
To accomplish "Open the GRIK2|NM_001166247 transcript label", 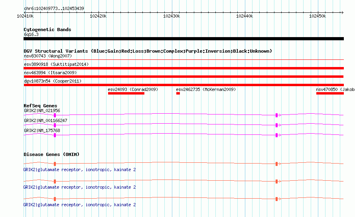I will click(45, 120).
